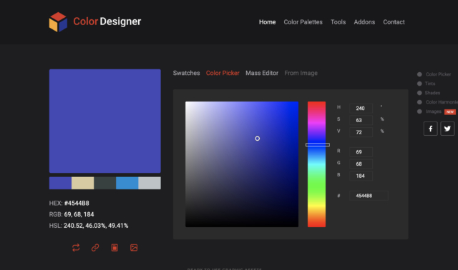Screen dimensions: 458x270
Task: Select the beige palette swatch
Action: tap(83, 183)
